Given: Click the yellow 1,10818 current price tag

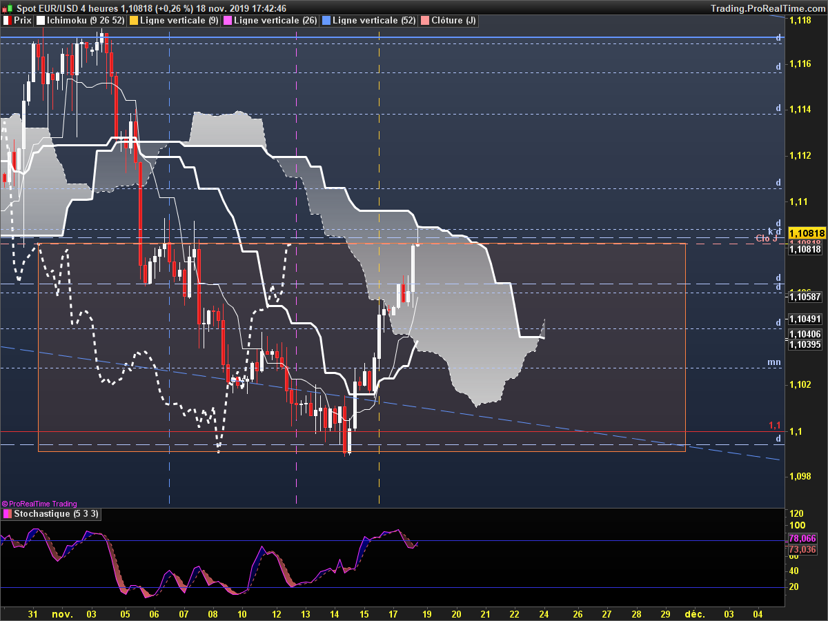Looking at the screenshot, I should pos(807,233).
